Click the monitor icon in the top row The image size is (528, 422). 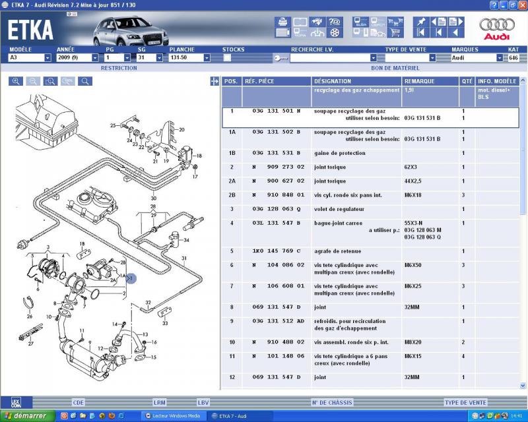click(360, 22)
